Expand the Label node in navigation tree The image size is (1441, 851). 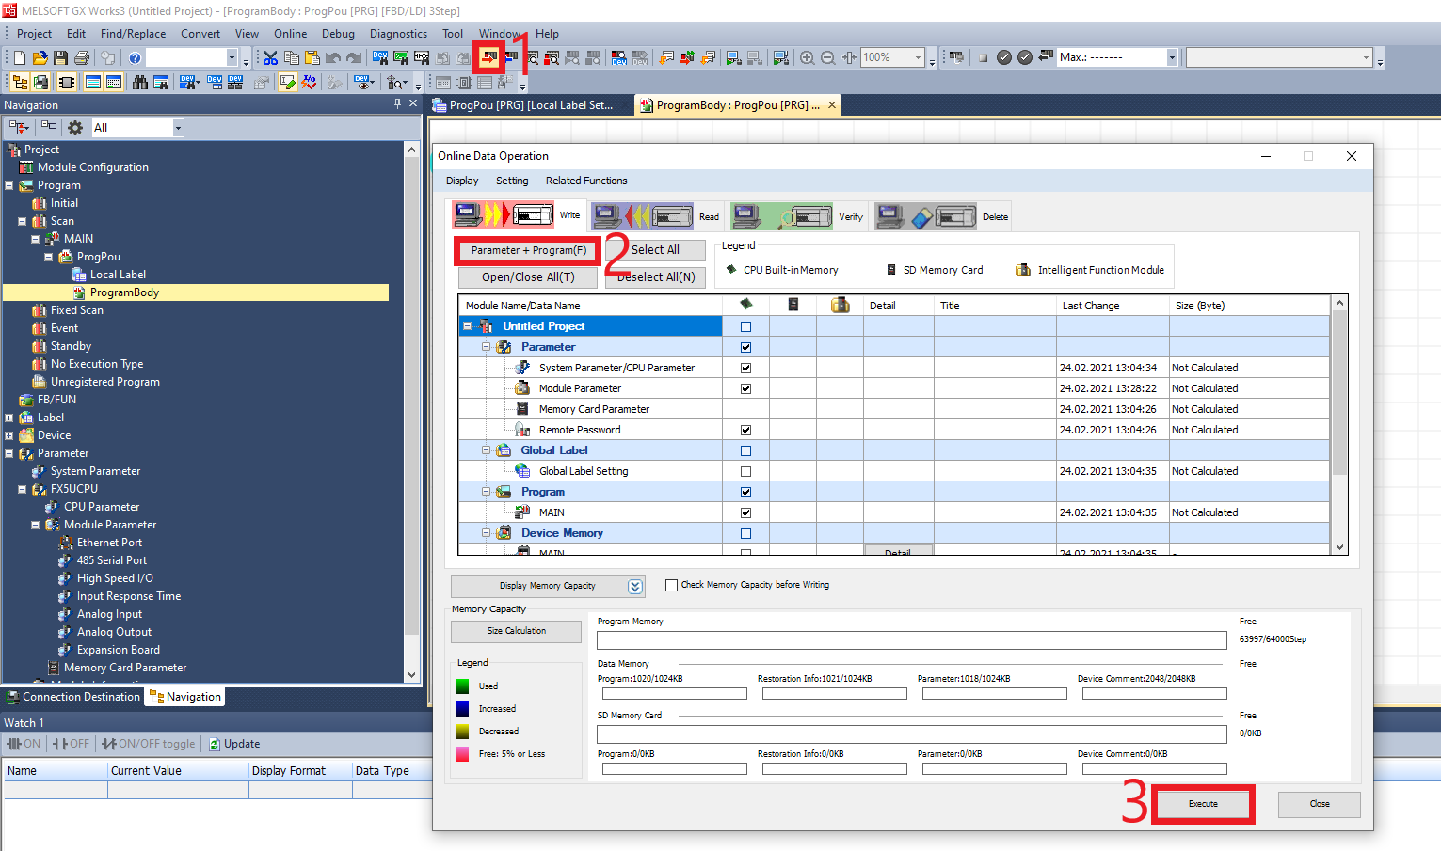point(8,418)
